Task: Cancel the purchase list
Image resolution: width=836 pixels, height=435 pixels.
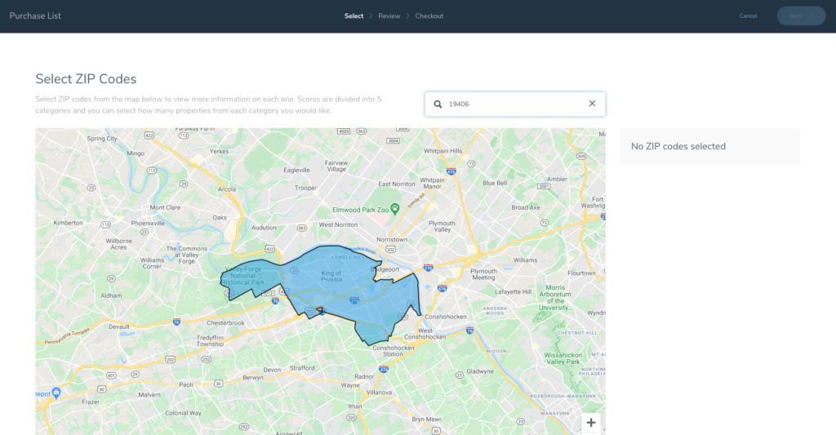Action: click(748, 16)
